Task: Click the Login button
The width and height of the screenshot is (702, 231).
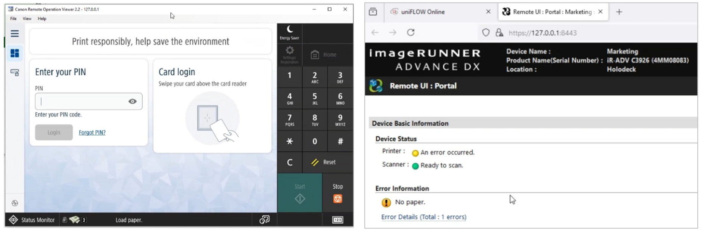Action: tap(54, 133)
